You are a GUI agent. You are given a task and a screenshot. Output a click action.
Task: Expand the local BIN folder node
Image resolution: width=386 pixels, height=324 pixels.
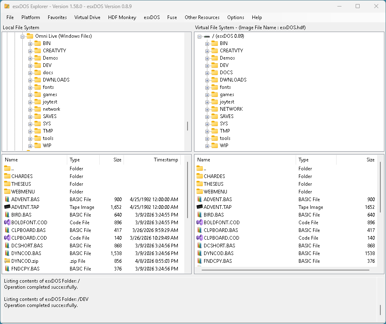[30, 44]
